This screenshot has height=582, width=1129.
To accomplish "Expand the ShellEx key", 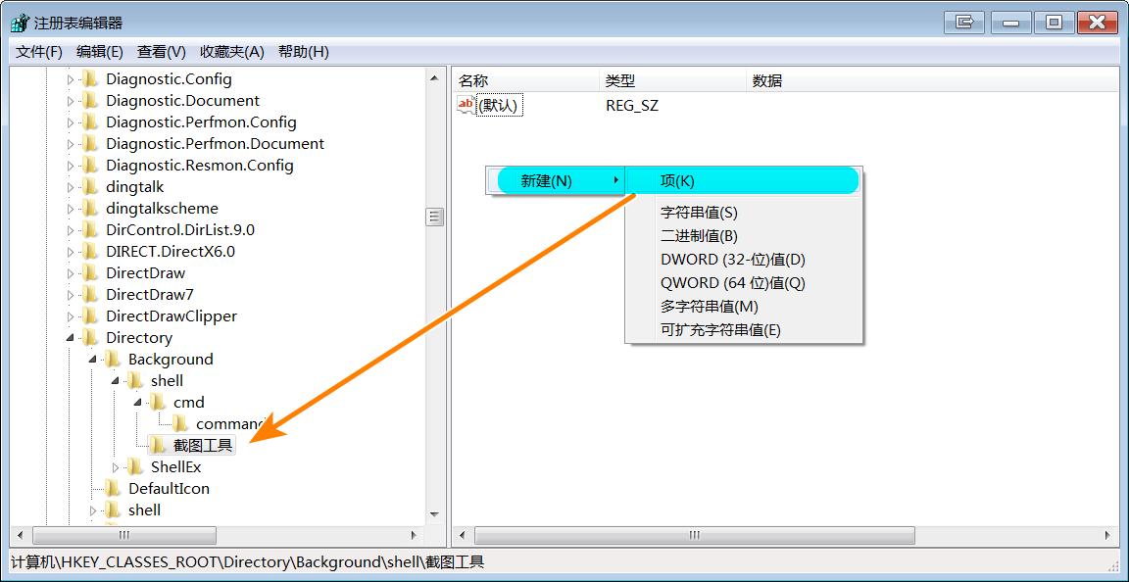I will 116,467.
